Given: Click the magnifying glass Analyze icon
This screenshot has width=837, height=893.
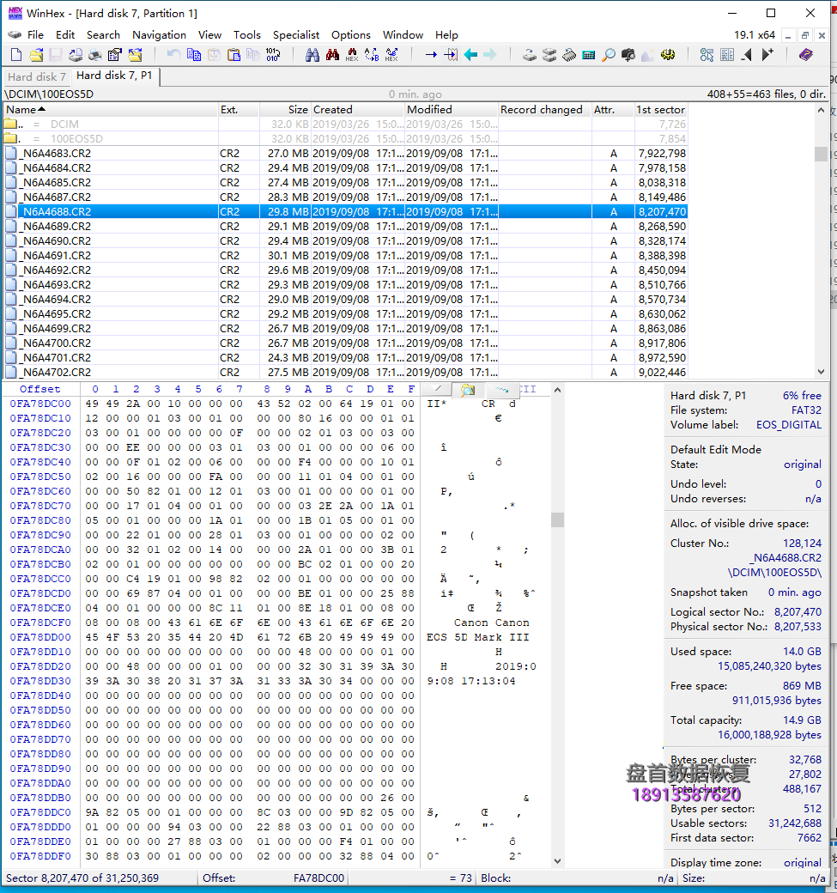Looking at the screenshot, I should [x=609, y=55].
